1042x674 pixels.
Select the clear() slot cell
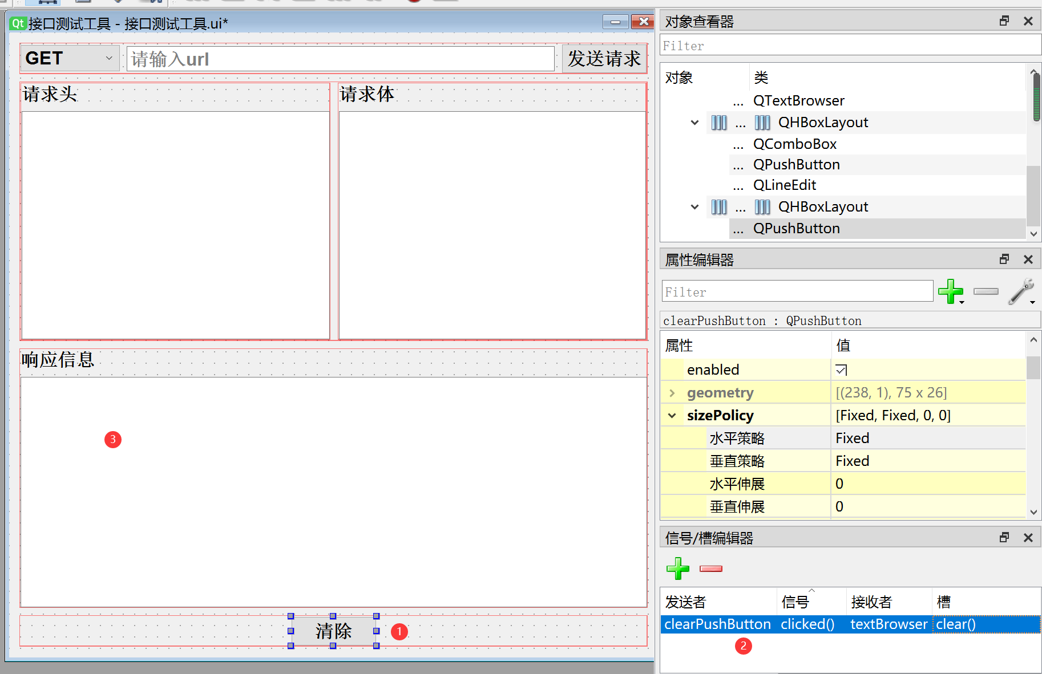(987, 624)
